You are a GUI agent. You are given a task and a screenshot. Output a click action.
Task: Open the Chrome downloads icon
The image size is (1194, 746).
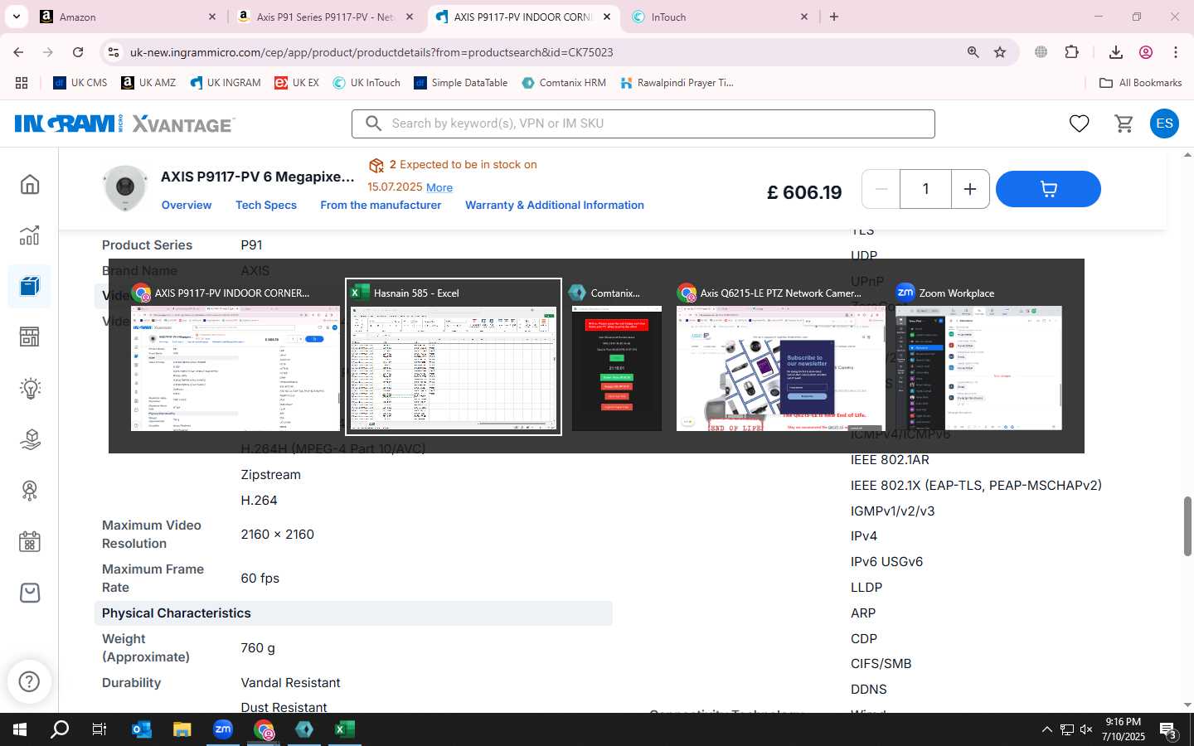(x=1116, y=52)
